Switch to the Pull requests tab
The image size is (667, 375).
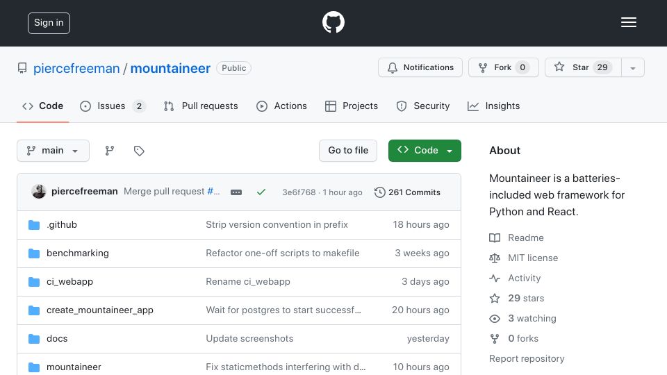pyautogui.click(x=201, y=106)
